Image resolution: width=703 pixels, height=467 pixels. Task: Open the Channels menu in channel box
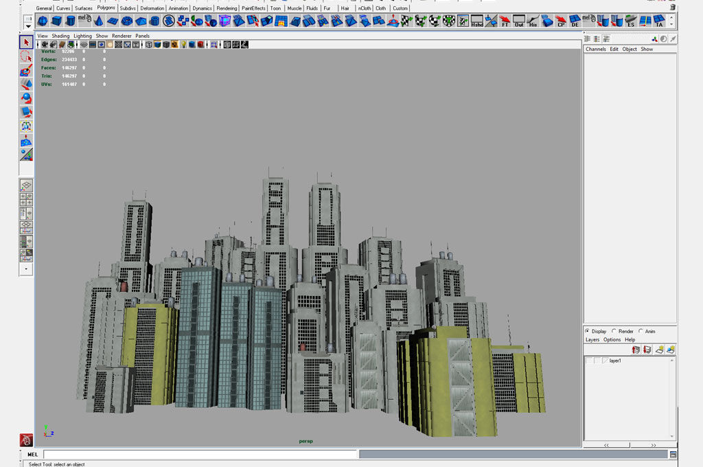pos(596,49)
